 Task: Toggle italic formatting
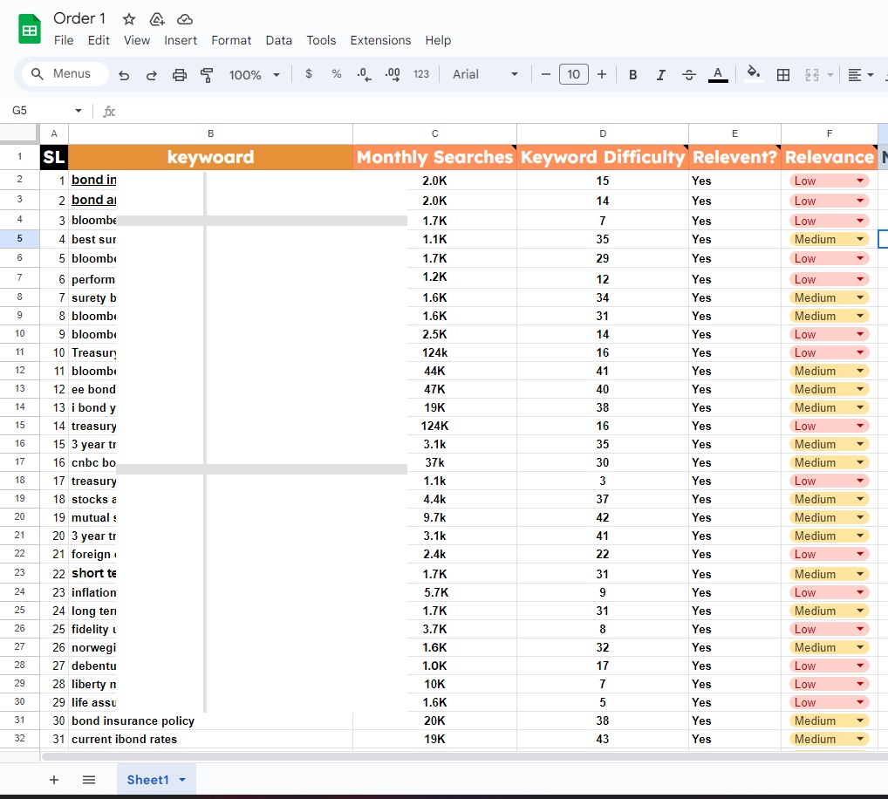click(660, 75)
